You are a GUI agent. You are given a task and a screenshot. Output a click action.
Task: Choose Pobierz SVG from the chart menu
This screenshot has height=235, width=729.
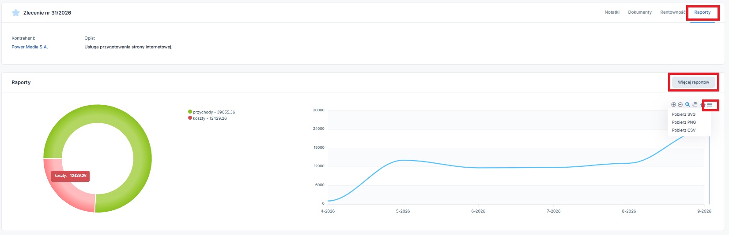(684, 114)
